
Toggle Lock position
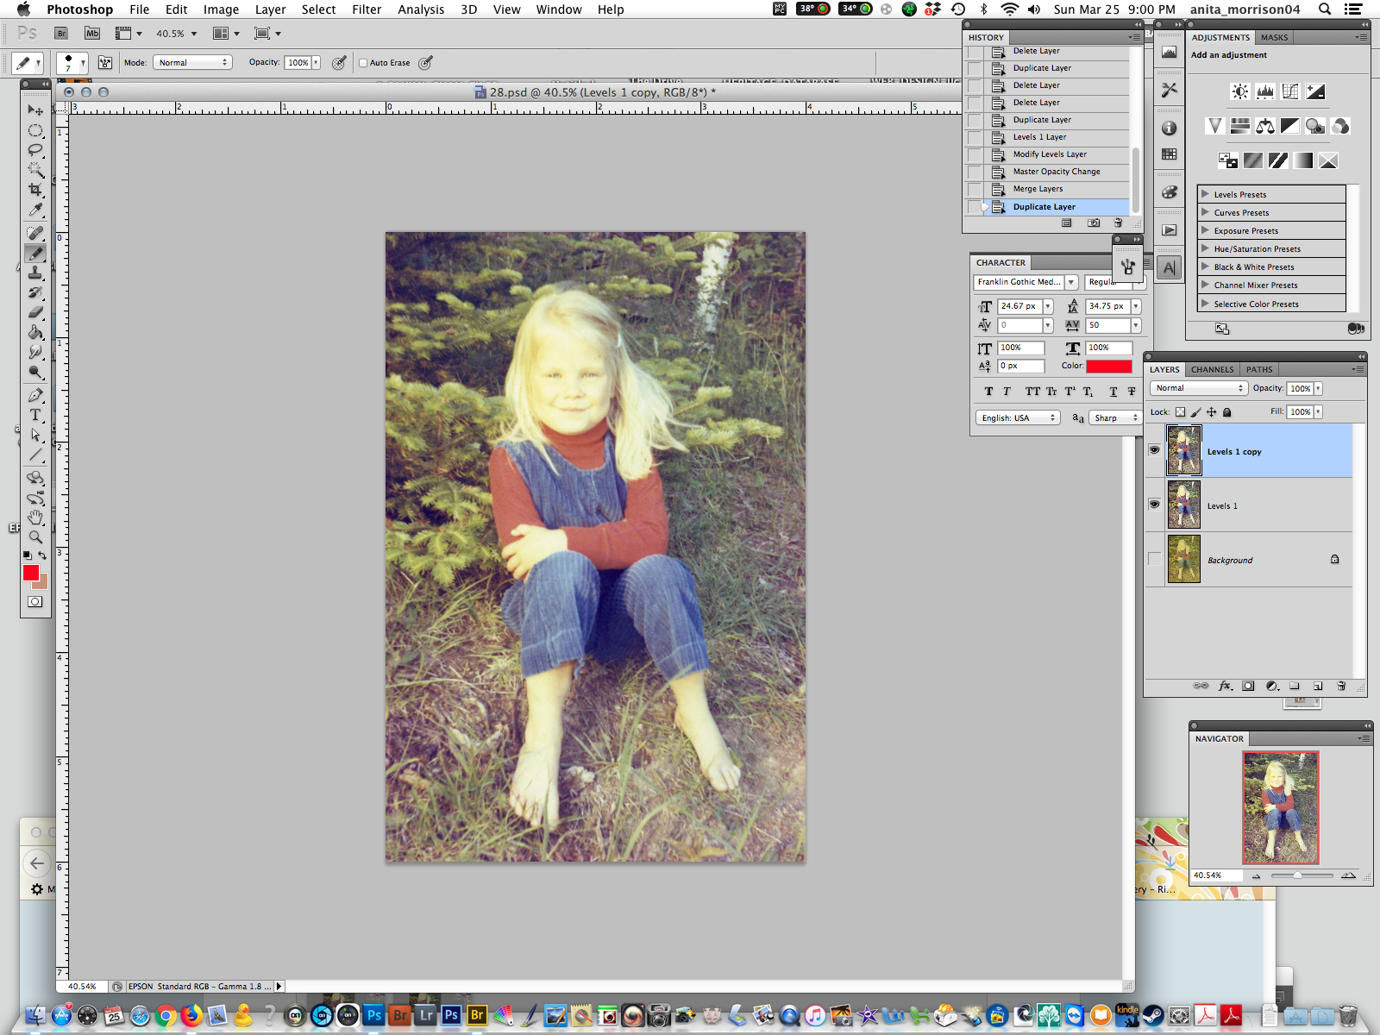[x=1211, y=412]
